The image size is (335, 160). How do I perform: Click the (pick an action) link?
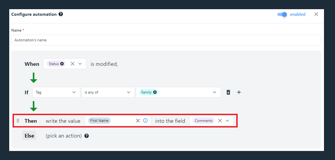[x=64, y=136]
